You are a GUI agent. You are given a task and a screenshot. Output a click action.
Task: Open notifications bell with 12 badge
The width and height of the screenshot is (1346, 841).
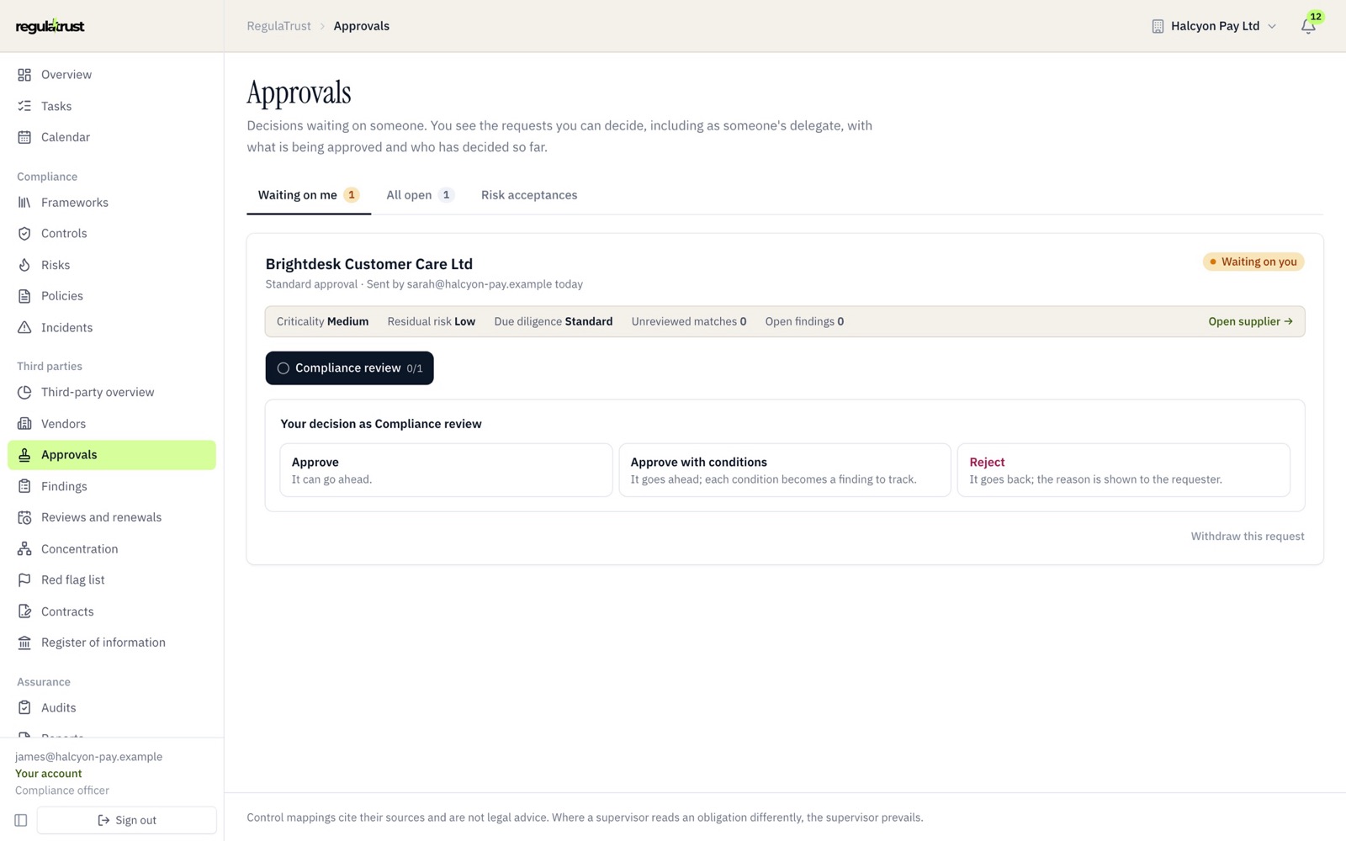coord(1308,26)
